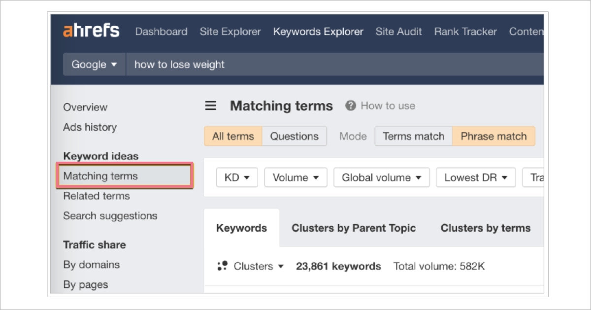The image size is (591, 310).
Task: Select Terms match mode
Action: [413, 136]
